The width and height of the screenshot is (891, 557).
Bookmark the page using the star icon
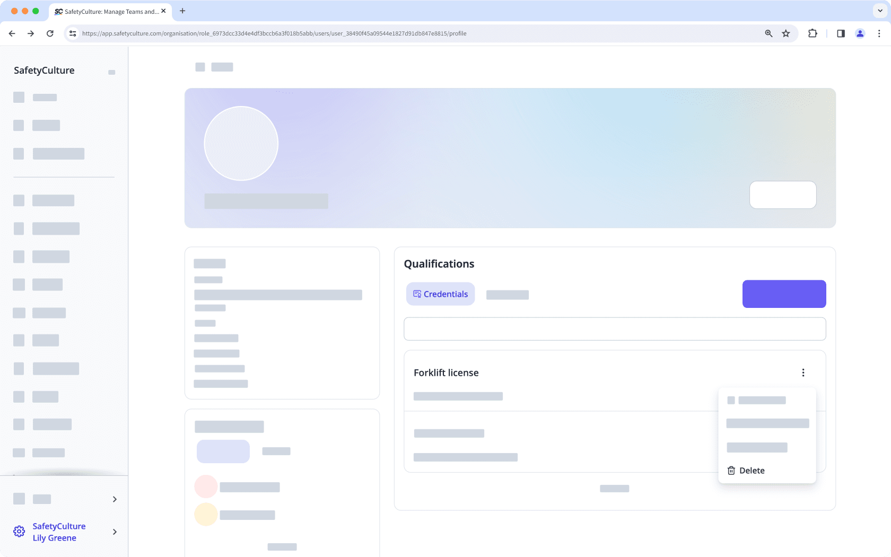pyautogui.click(x=786, y=33)
